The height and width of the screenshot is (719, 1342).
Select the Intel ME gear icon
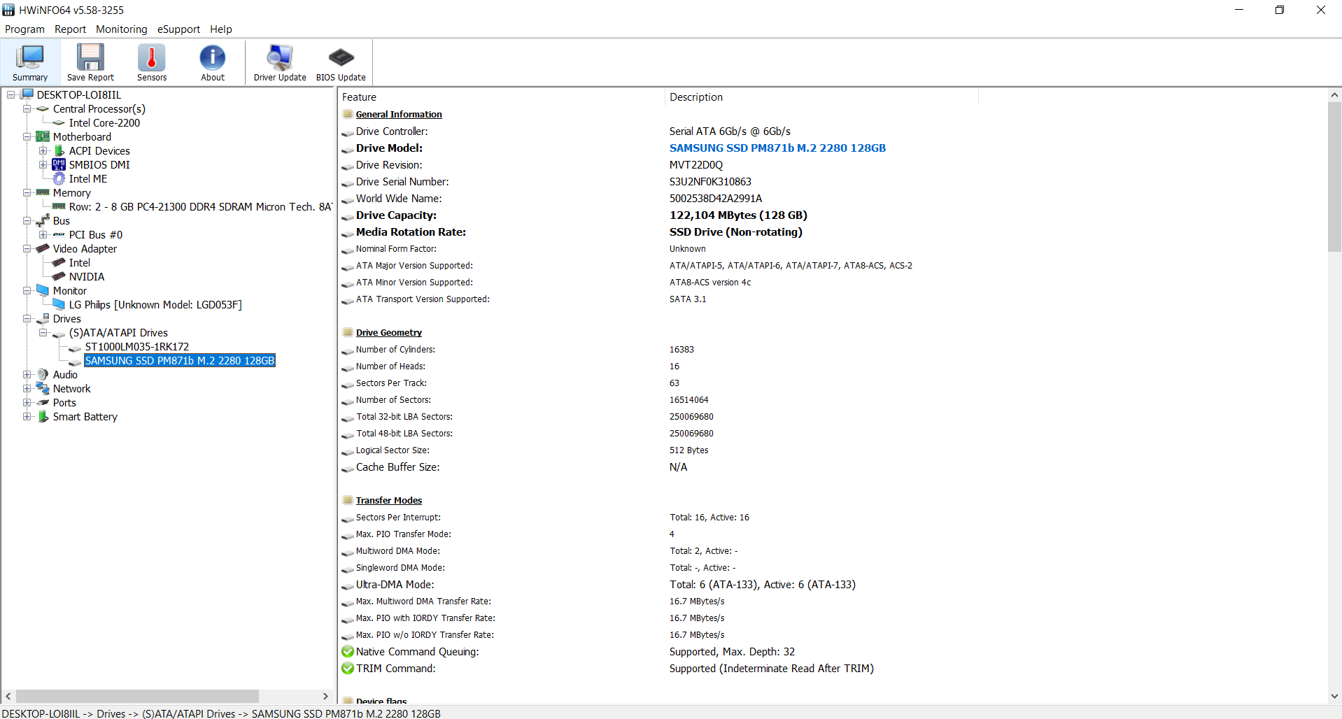(x=59, y=178)
